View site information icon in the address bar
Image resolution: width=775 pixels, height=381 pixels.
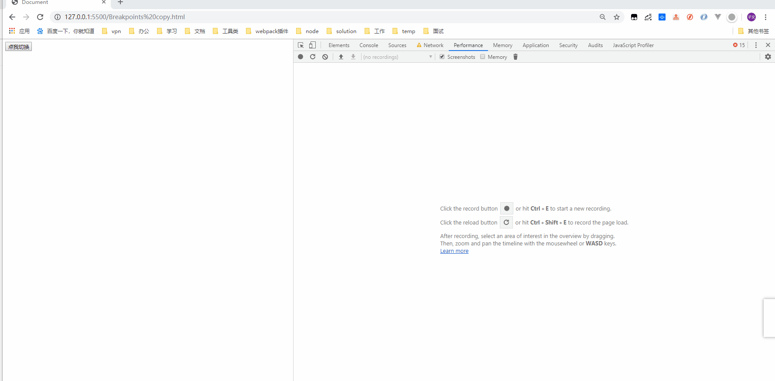tap(58, 17)
